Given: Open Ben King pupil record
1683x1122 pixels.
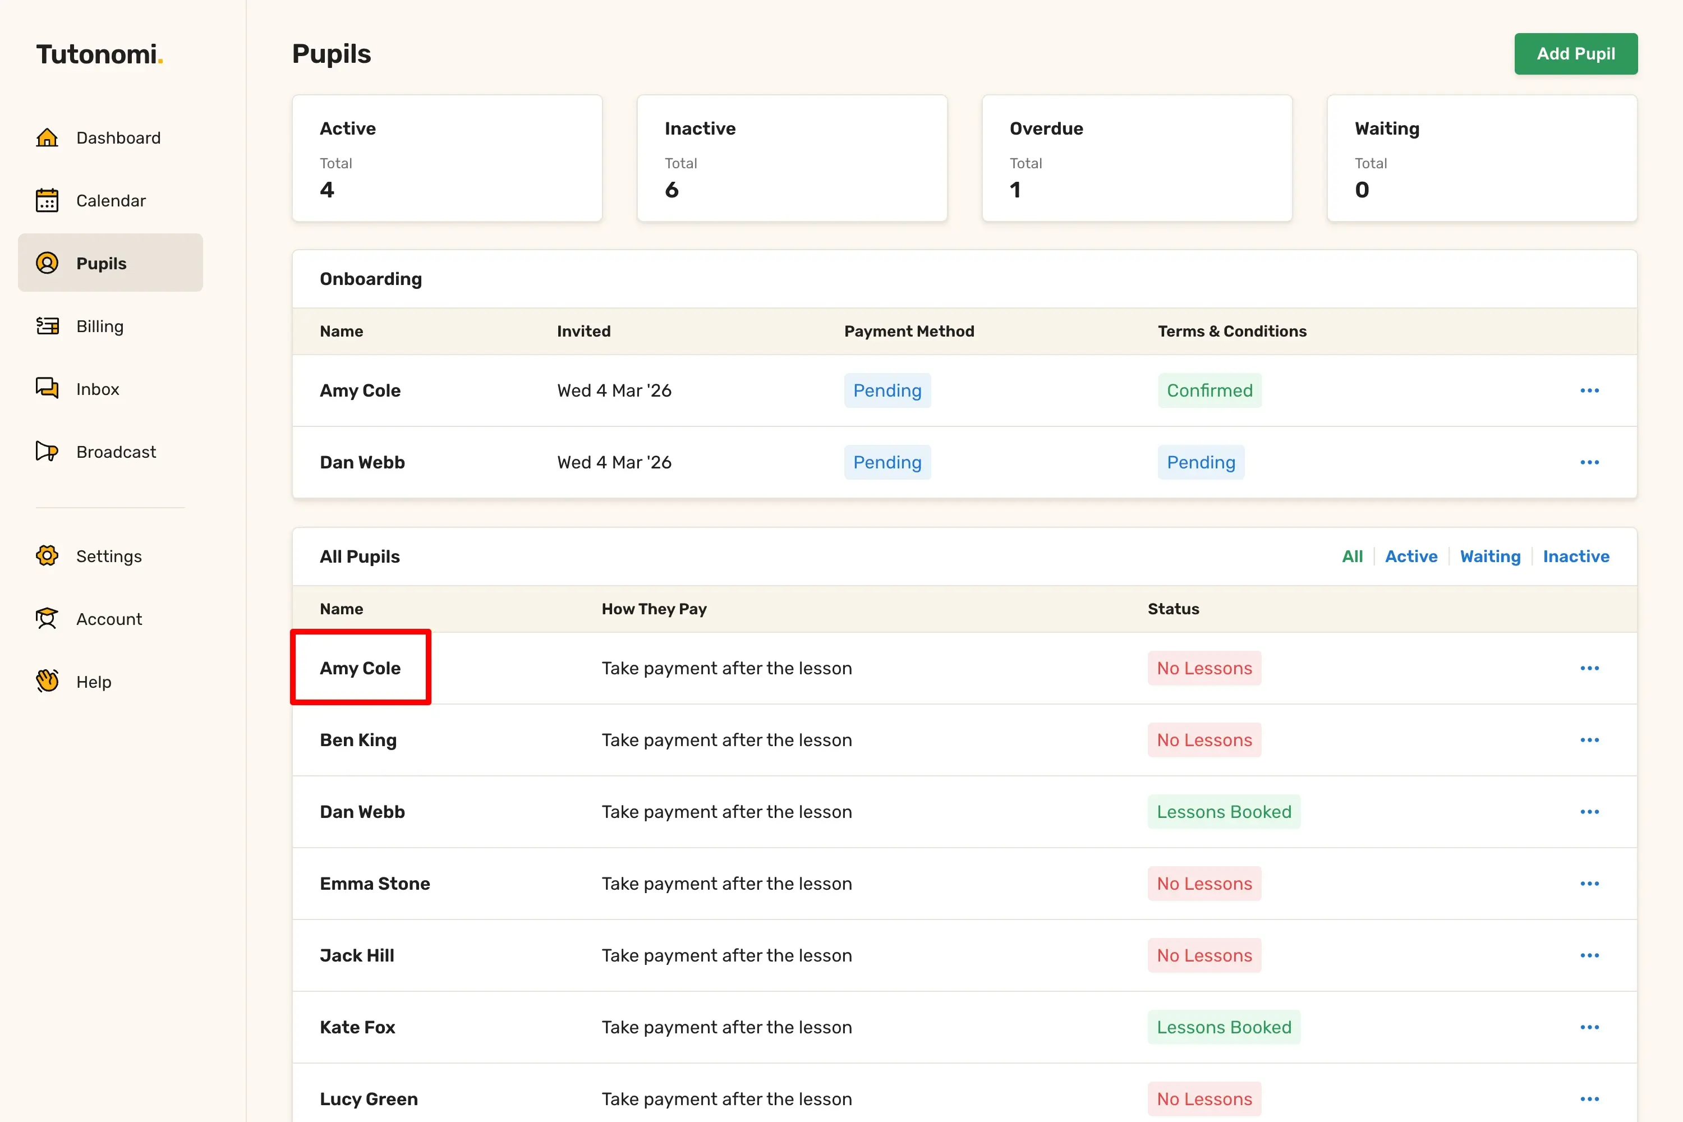Looking at the screenshot, I should (358, 740).
